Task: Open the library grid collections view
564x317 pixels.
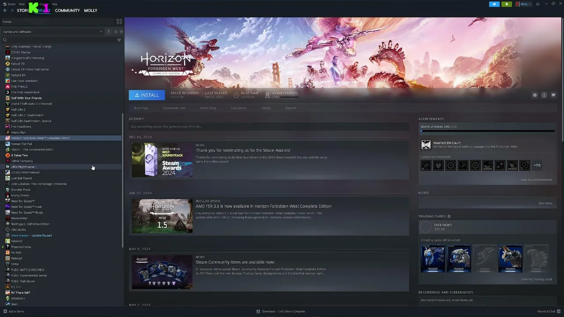Action: (x=119, y=22)
